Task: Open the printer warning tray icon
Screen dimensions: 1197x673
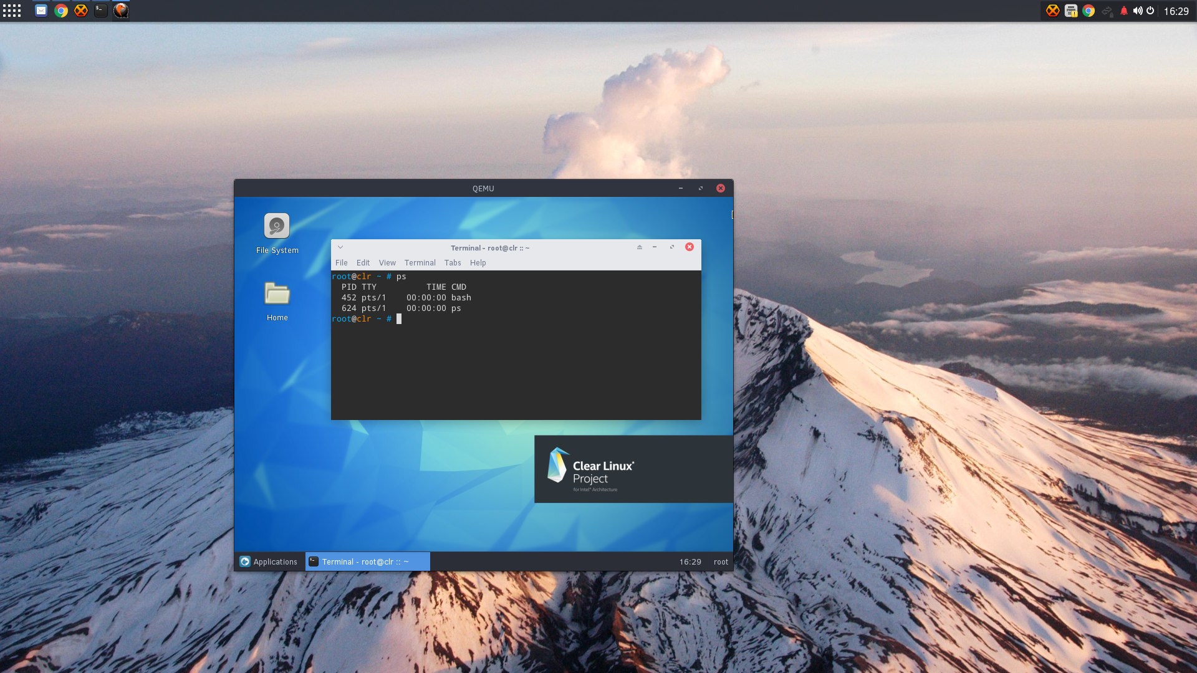Action: [x=1071, y=11]
